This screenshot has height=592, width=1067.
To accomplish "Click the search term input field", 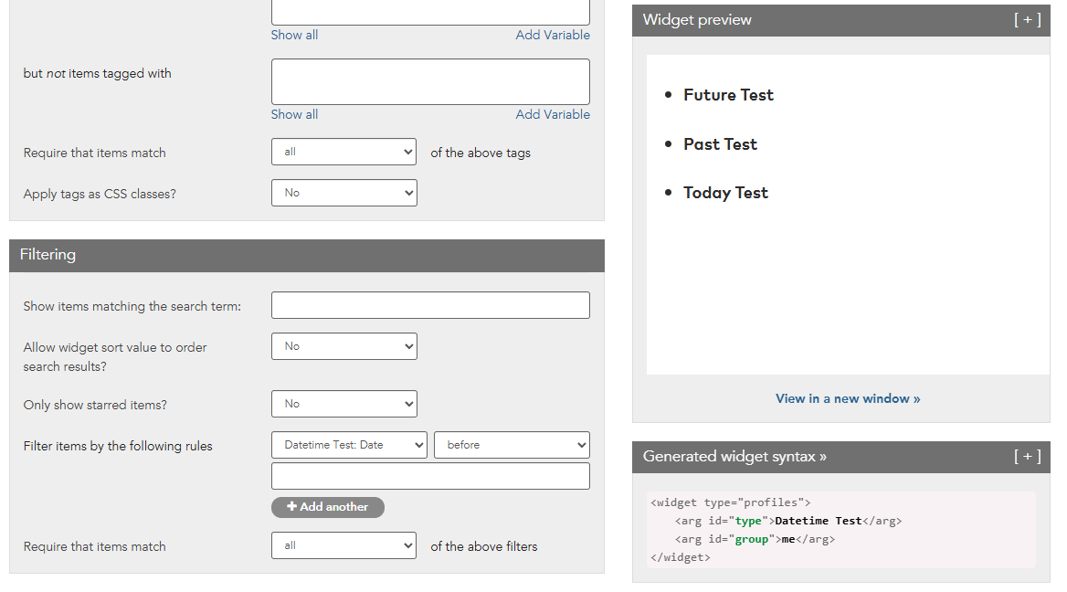I will pyautogui.click(x=430, y=305).
